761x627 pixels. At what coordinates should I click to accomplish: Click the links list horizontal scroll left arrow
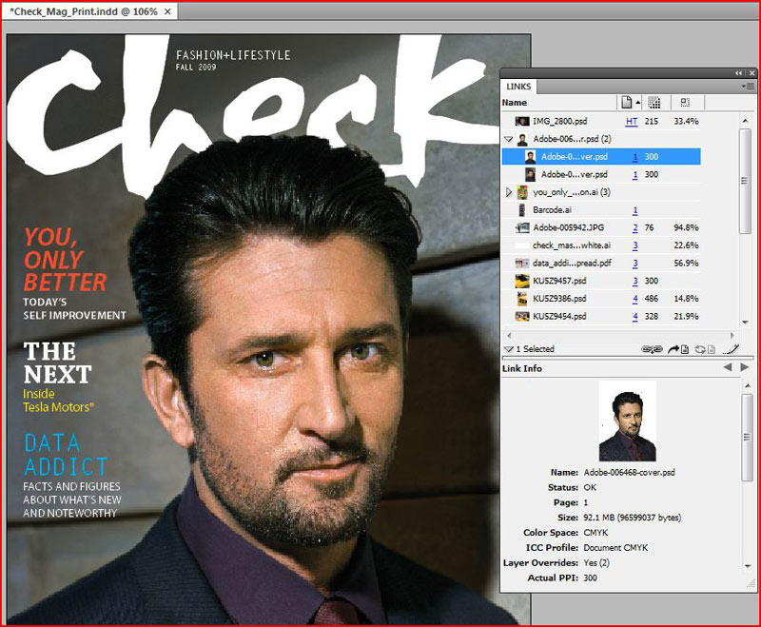pyautogui.click(x=509, y=335)
